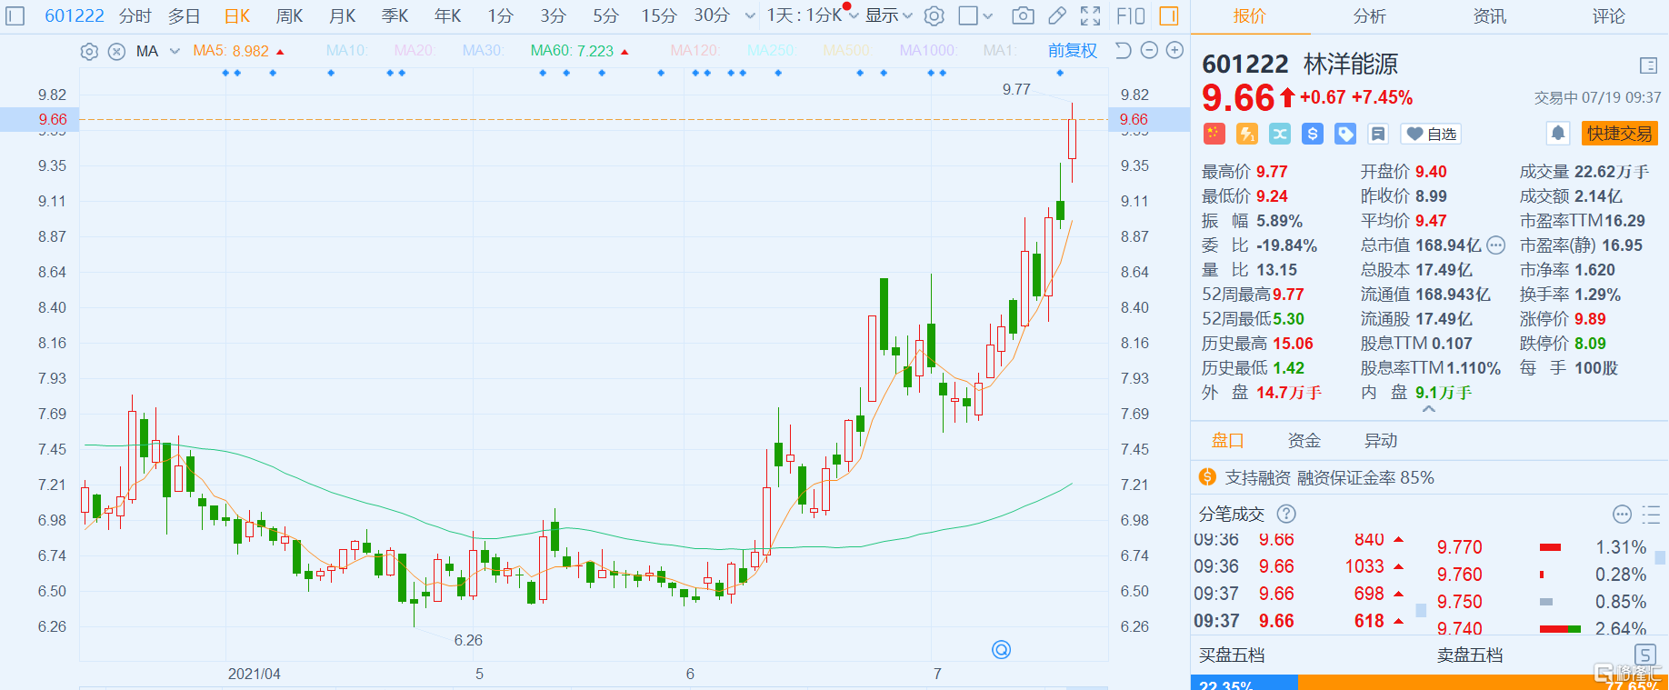Viewport: 1669px width, 690px height.
Task: Click the price alert bell icon
Action: pos(1557,134)
